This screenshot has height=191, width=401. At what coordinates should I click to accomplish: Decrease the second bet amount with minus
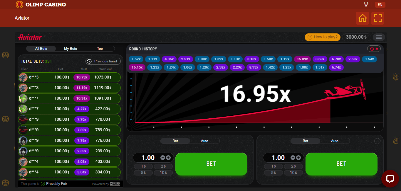293,158
